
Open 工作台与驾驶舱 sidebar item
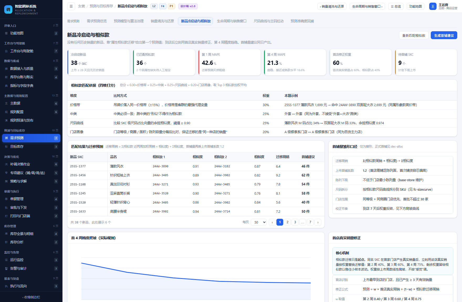pos(31,51)
